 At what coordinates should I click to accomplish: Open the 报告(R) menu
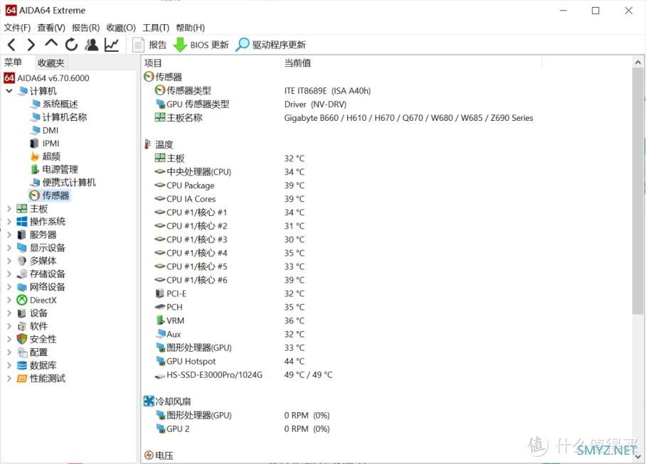tap(85, 28)
